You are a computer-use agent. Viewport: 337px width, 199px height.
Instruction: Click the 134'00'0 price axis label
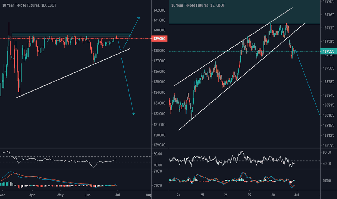point(159,93)
